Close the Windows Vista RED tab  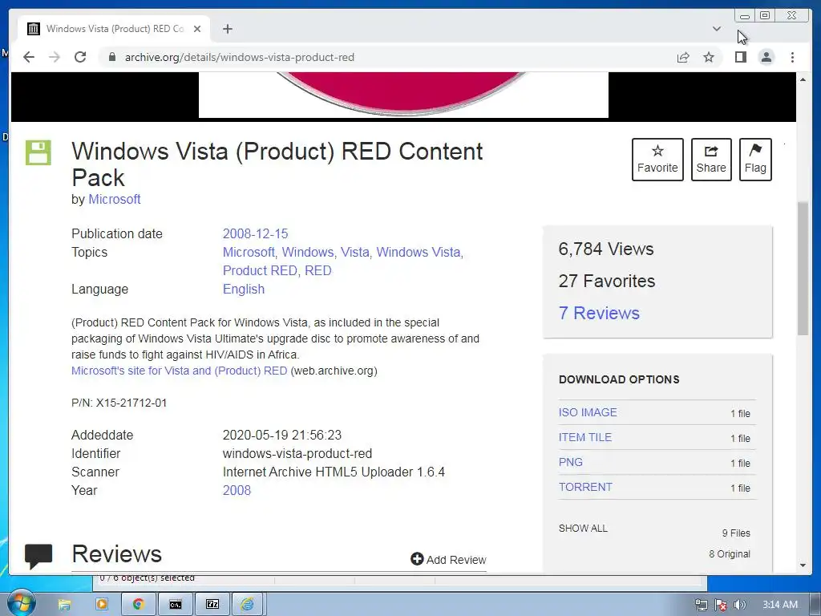[197, 29]
